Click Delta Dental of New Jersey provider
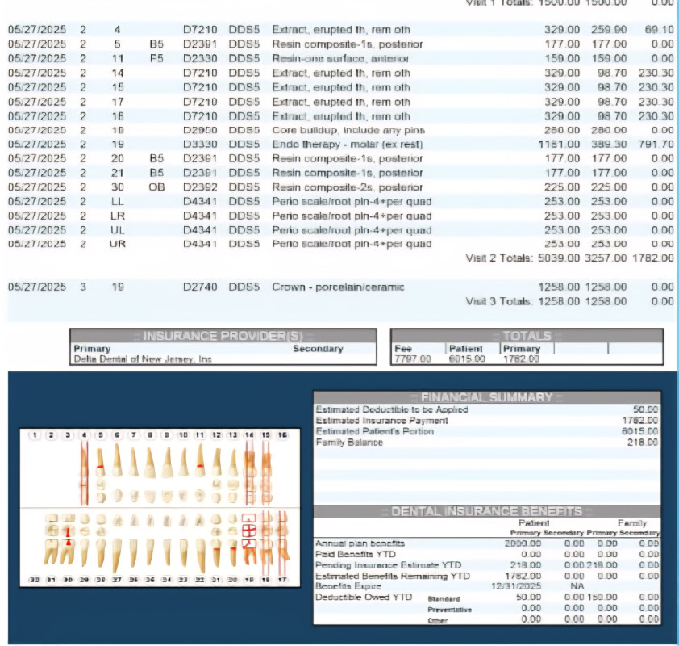The height and width of the screenshot is (646, 679). pyautogui.click(x=143, y=359)
